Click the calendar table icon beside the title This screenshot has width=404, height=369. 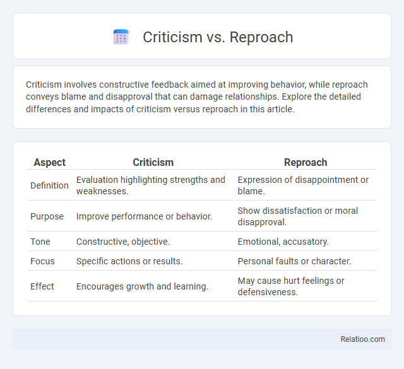click(x=121, y=37)
